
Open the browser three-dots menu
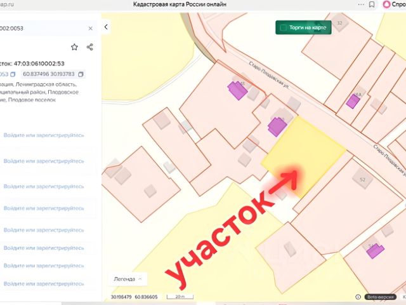coord(361,4)
